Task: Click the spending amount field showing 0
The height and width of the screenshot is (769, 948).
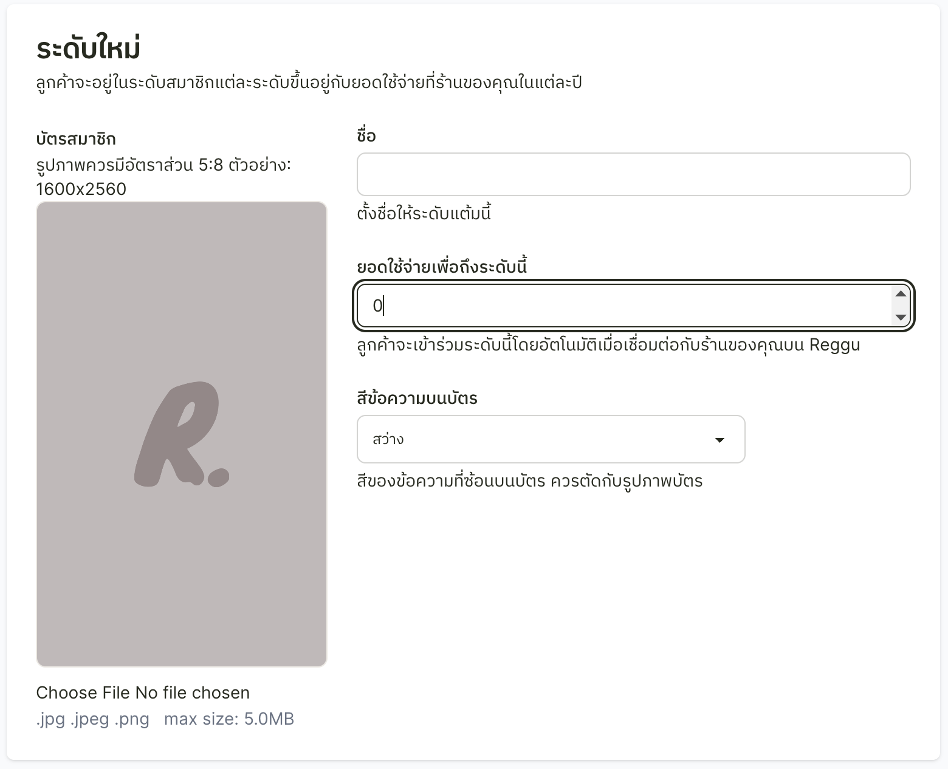Action: tap(633, 306)
